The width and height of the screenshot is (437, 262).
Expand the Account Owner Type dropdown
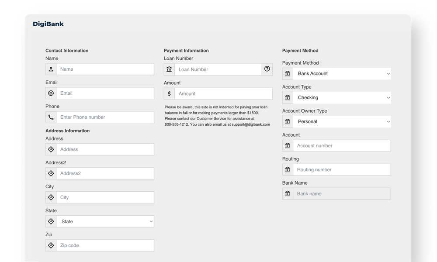pos(342,121)
